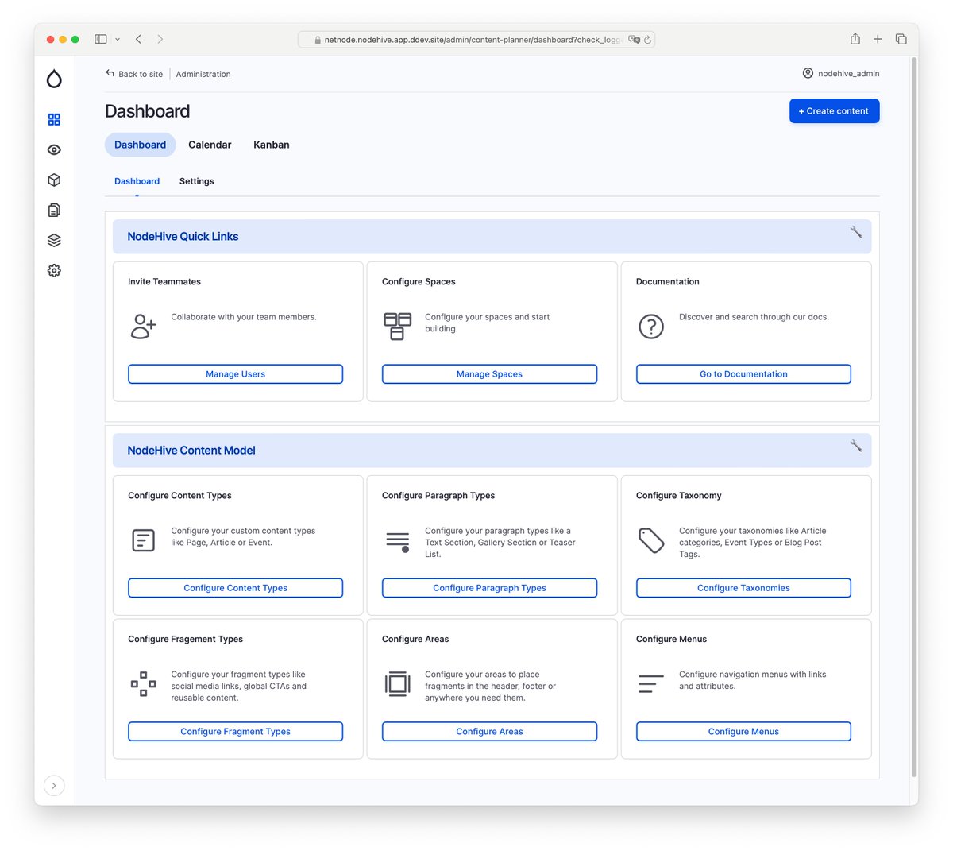
Task: Open the Settings secondary tab
Action: pyautogui.click(x=197, y=181)
